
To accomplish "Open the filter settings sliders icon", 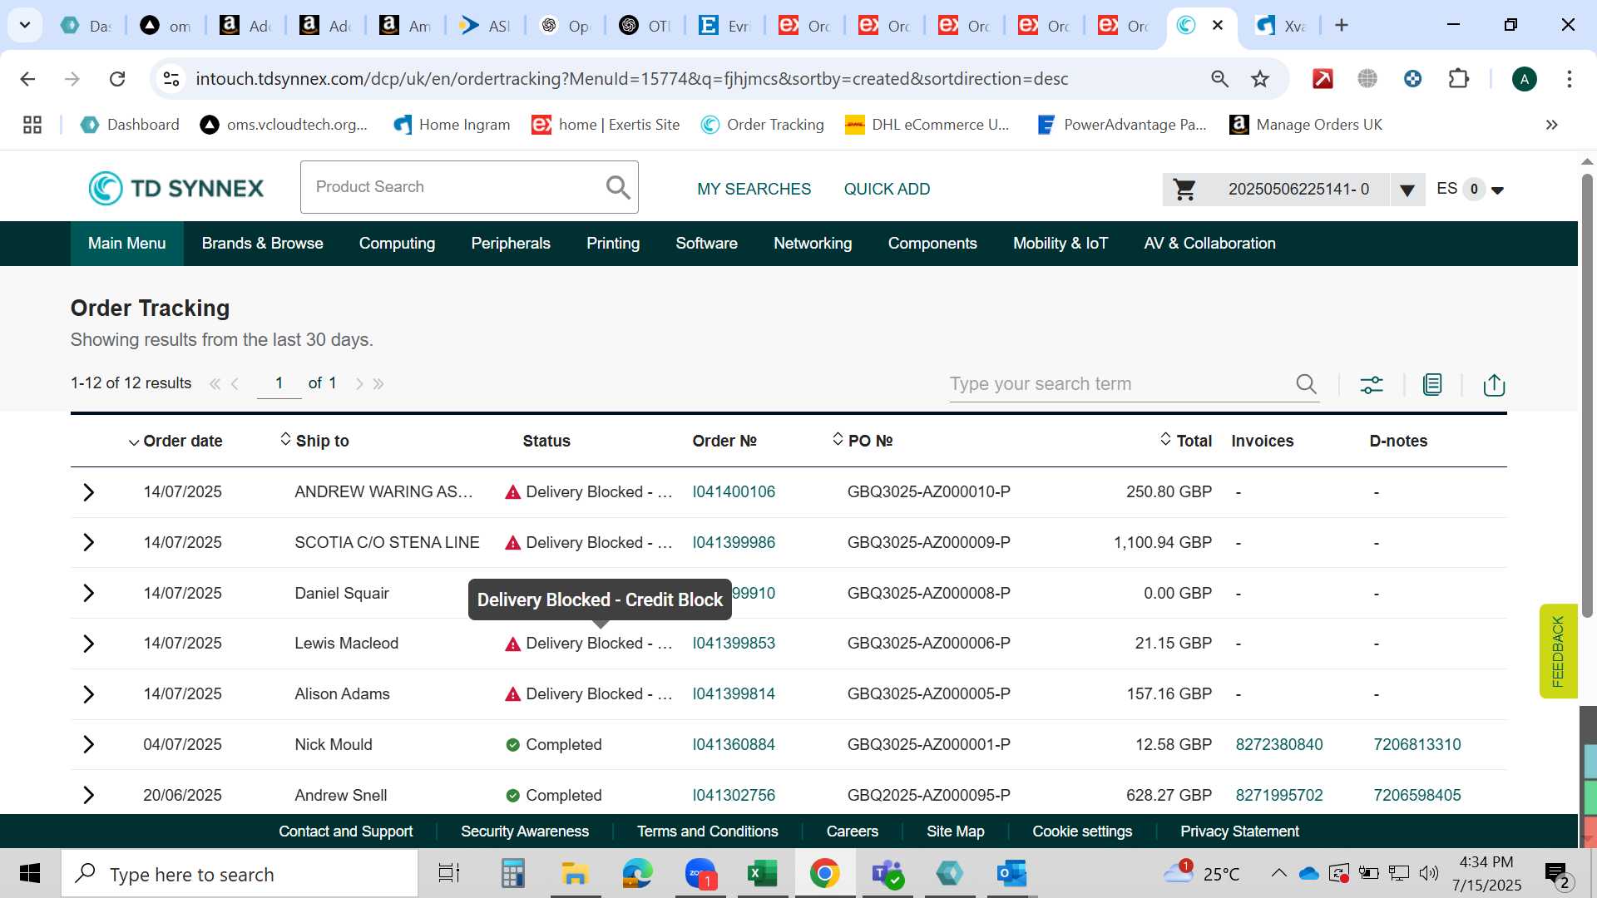I will pyautogui.click(x=1371, y=384).
